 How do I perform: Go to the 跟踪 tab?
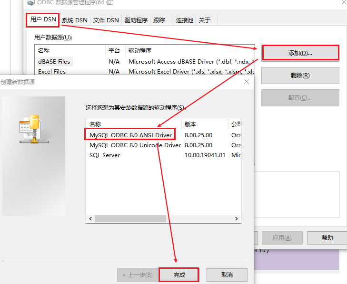pyautogui.click(x=159, y=20)
